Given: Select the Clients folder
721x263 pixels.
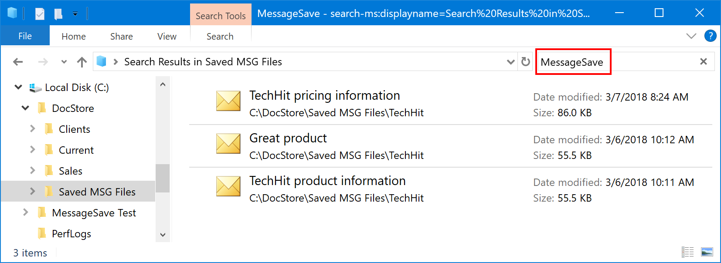Looking at the screenshot, I should (75, 129).
